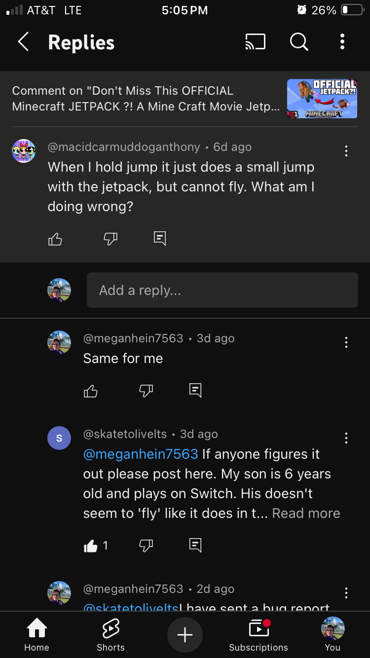370x658 pixels.
Task: Open top bar three-dot overflow menu
Action: 342,42
